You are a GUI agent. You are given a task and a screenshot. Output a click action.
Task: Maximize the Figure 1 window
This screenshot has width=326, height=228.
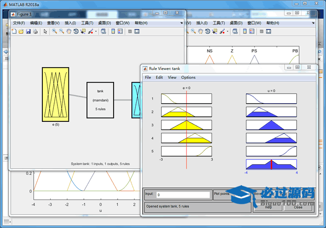(166, 13)
